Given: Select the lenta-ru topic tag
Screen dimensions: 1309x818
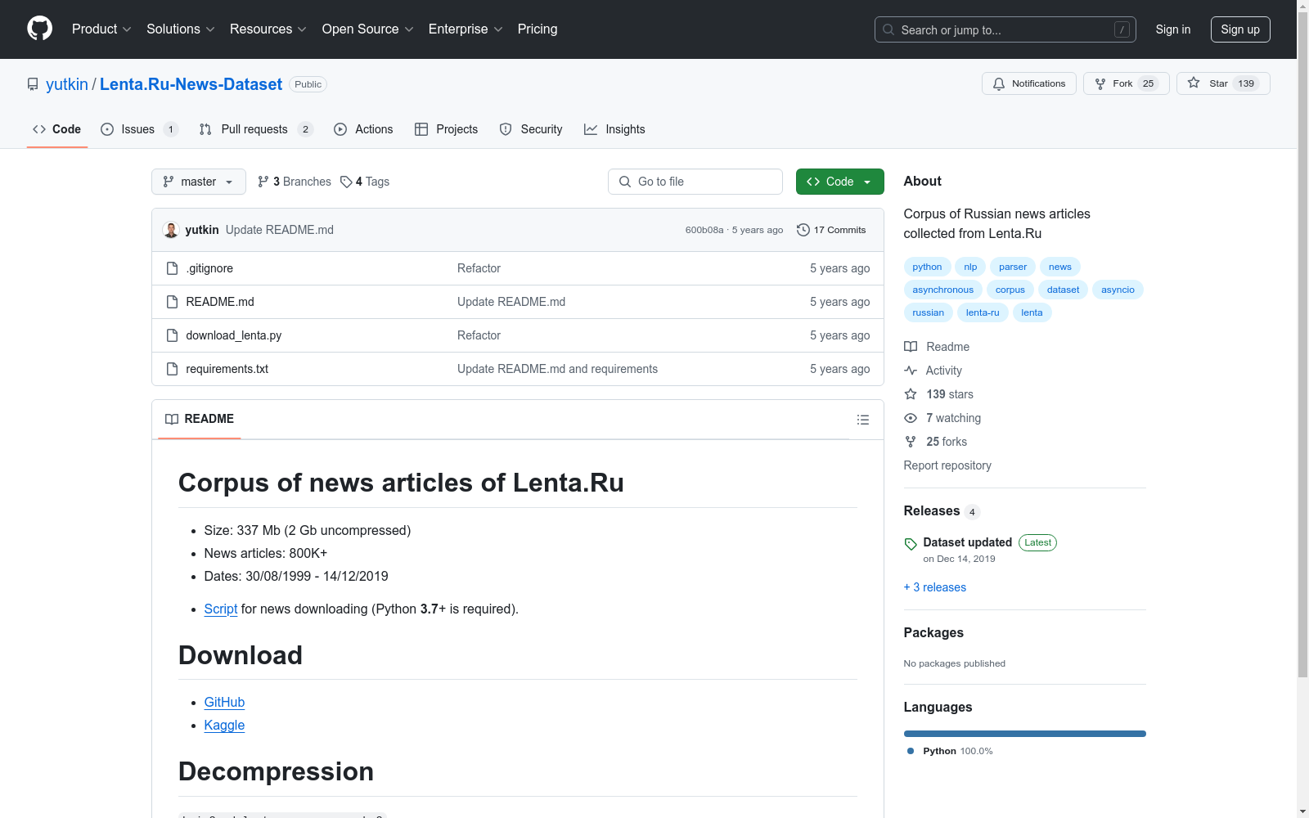Looking at the screenshot, I should [x=983, y=312].
